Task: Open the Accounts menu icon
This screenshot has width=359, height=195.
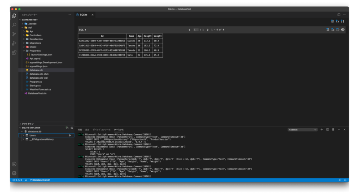Action: tap(14, 164)
